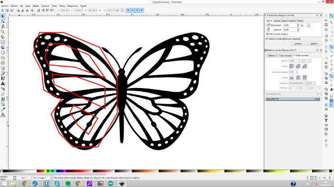
Task: Toggle Aplicar a cada objeto por separado
Action: point(267,39)
